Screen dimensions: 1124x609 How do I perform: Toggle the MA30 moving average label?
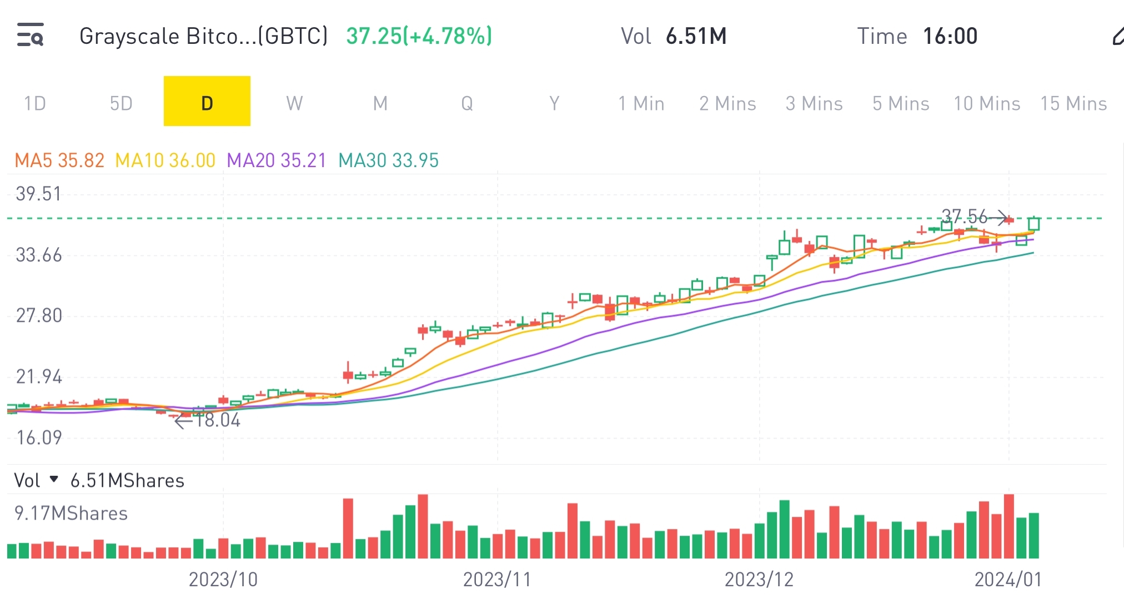[x=388, y=160]
